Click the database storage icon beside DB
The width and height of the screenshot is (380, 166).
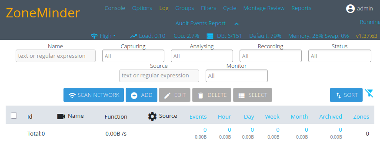coord(210,36)
